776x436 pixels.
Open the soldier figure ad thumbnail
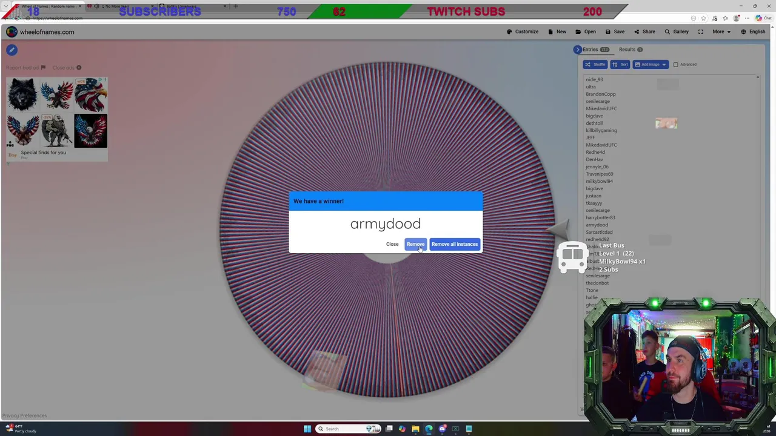[56, 131]
